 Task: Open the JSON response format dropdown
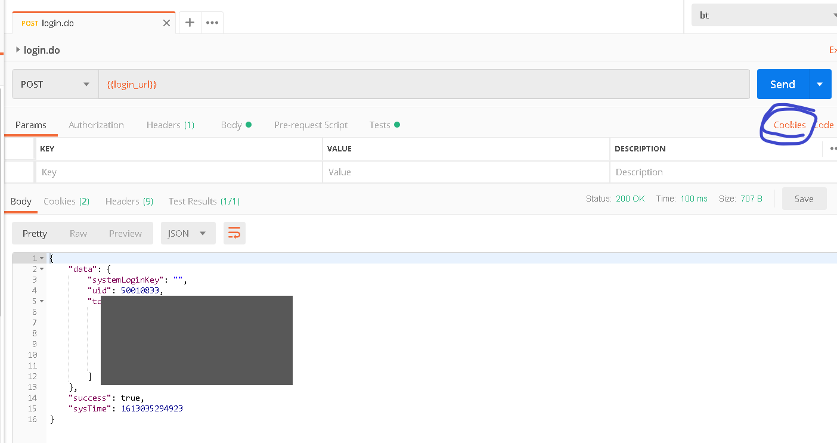tap(188, 233)
